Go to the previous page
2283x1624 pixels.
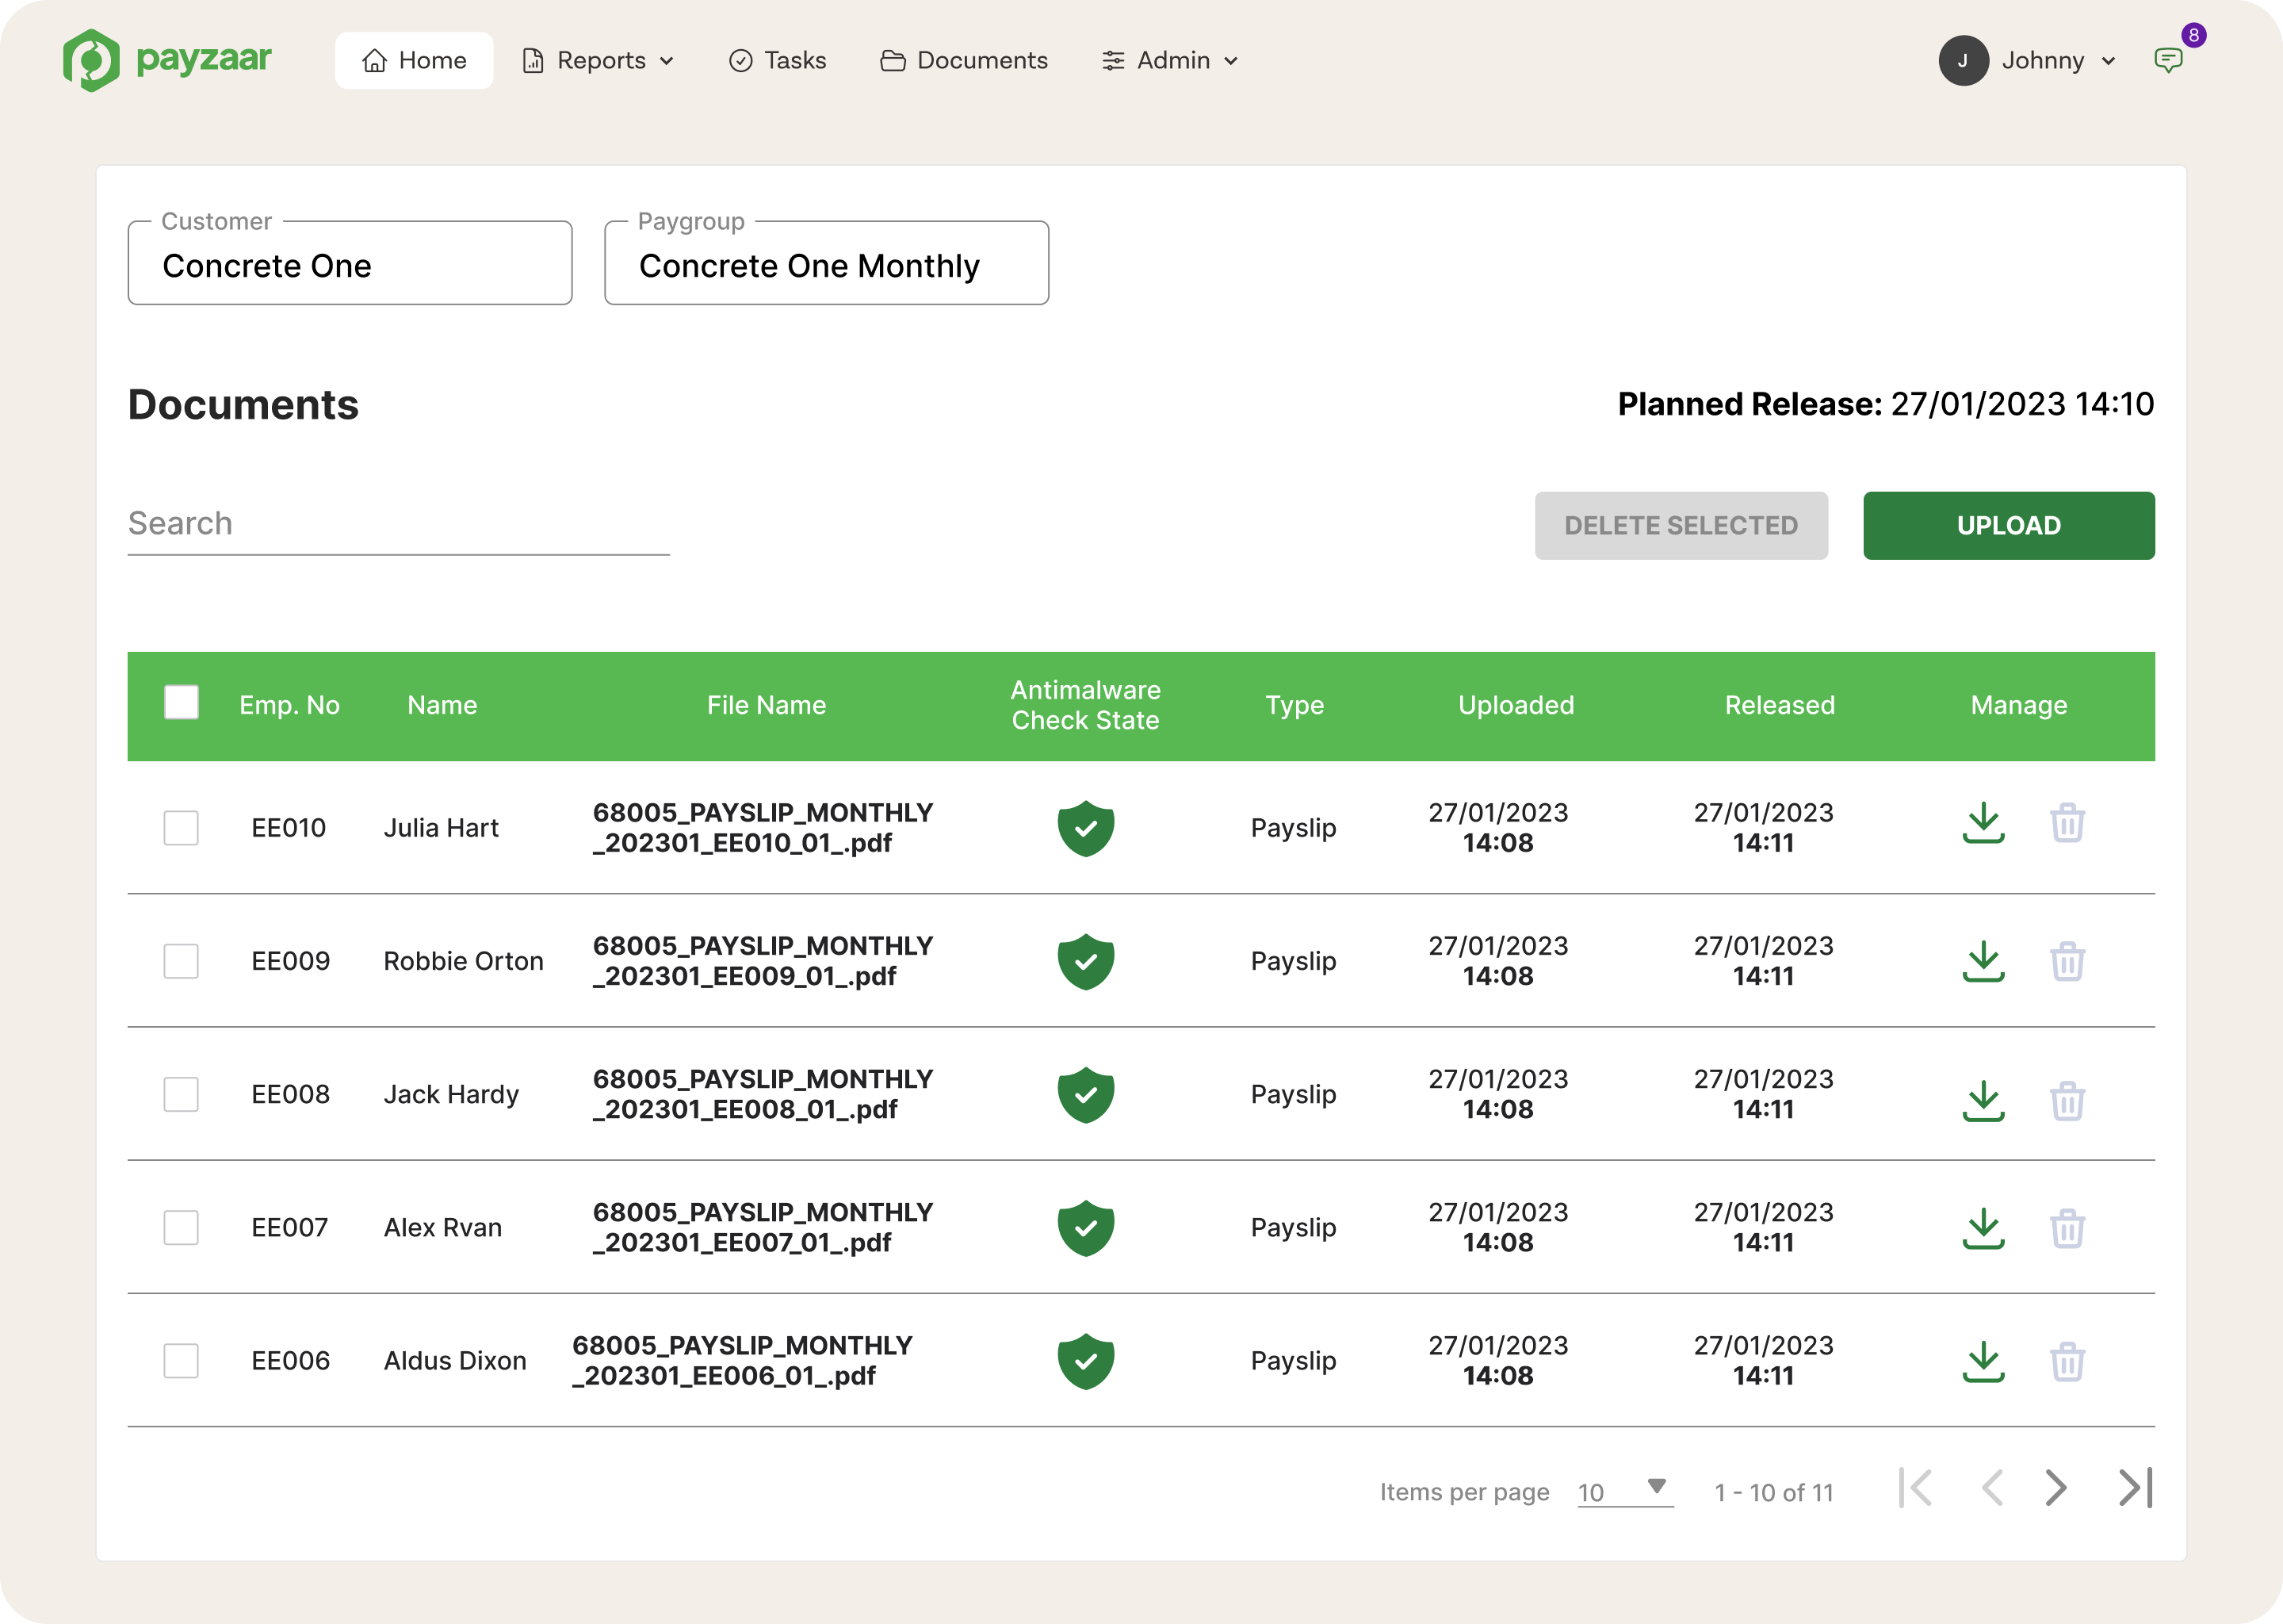pyautogui.click(x=1992, y=1488)
